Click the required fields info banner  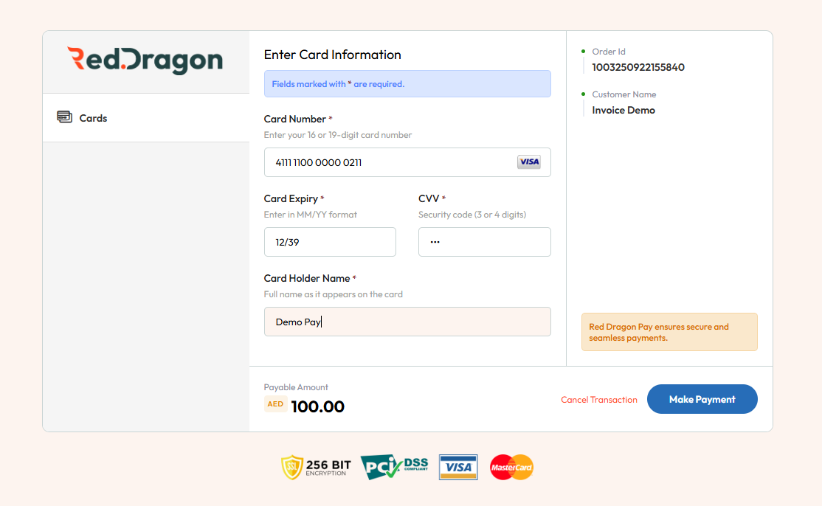click(x=407, y=84)
